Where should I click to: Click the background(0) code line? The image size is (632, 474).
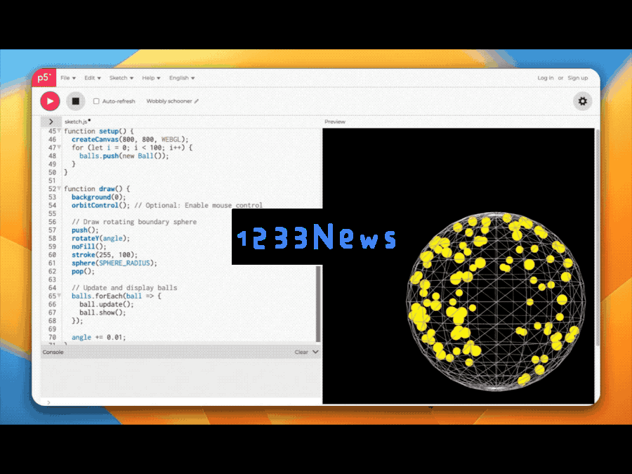99,197
